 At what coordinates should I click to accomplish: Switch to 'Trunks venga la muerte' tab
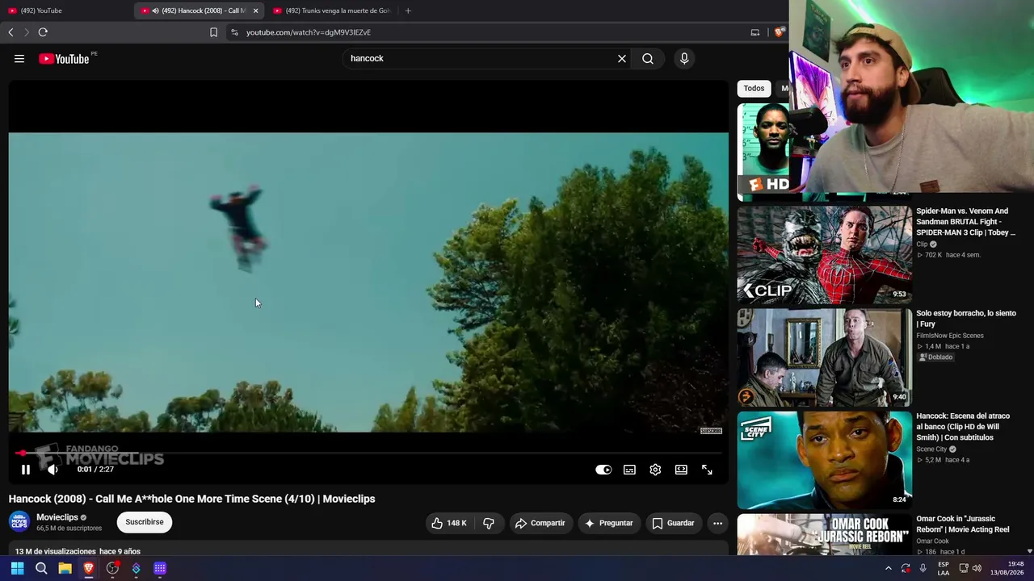click(x=331, y=10)
